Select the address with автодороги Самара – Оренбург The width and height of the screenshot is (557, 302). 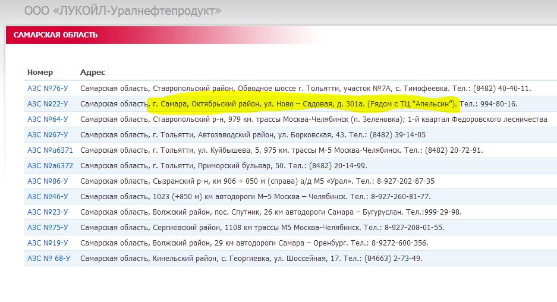tap(254, 243)
